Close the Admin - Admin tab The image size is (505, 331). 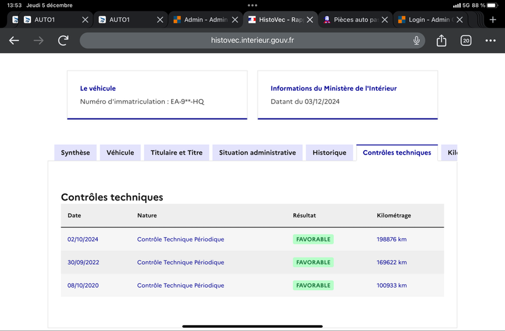point(235,20)
